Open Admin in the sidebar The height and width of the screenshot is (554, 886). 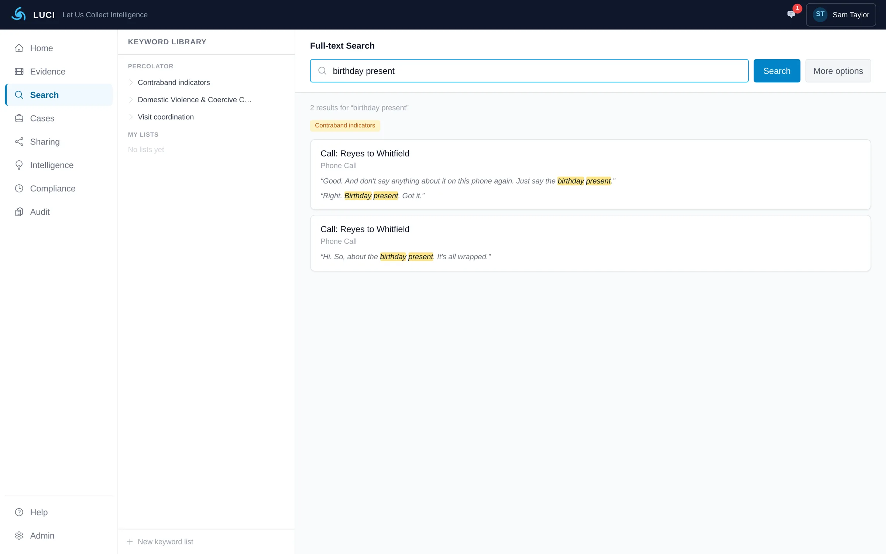[x=59, y=536]
